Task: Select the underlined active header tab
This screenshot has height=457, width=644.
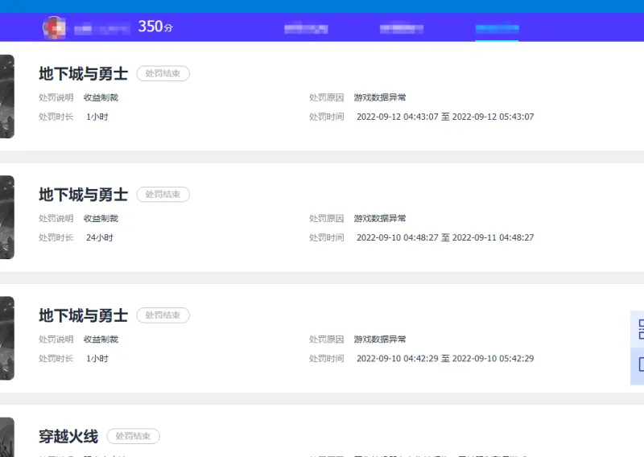Action: point(497,28)
